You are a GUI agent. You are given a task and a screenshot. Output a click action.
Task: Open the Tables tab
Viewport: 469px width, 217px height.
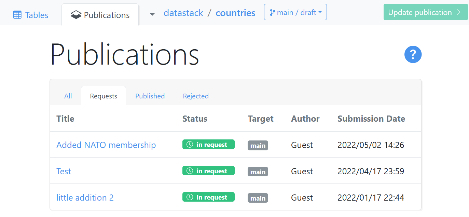[x=31, y=15]
